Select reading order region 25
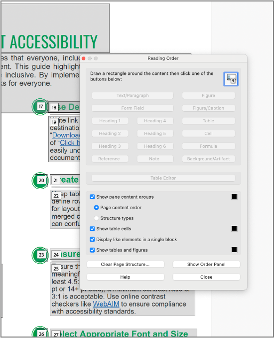This screenshot has height=338, width=274. point(56,269)
